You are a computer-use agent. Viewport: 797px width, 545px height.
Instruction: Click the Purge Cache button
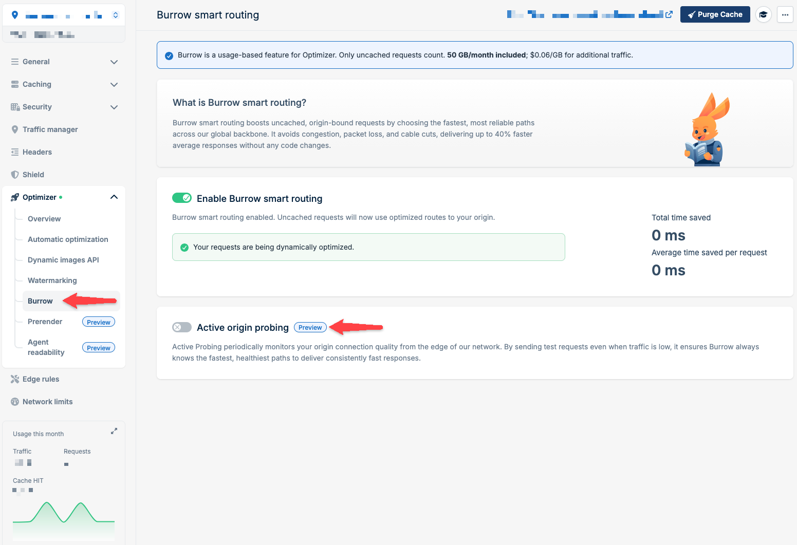coord(715,14)
